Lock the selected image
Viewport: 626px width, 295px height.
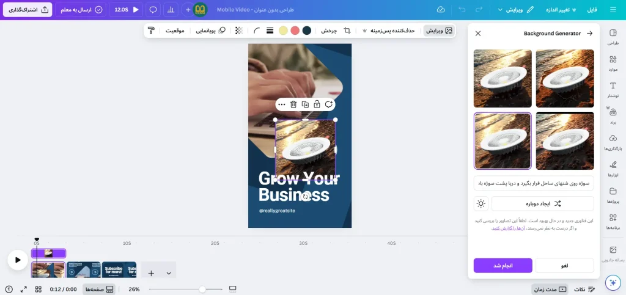[317, 104]
